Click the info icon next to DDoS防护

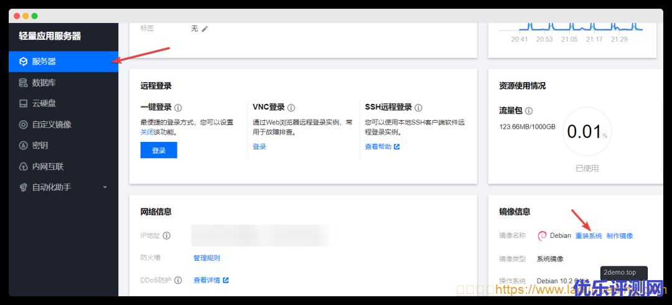178,280
